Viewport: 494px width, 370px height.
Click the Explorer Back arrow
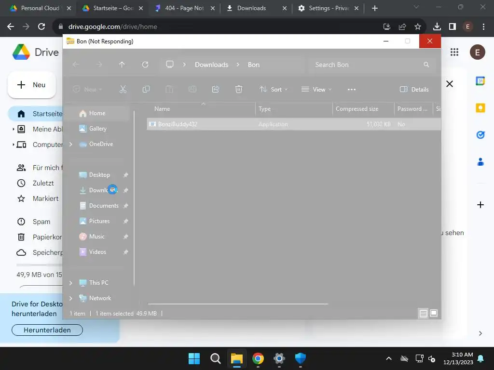(x=76, y=65)
